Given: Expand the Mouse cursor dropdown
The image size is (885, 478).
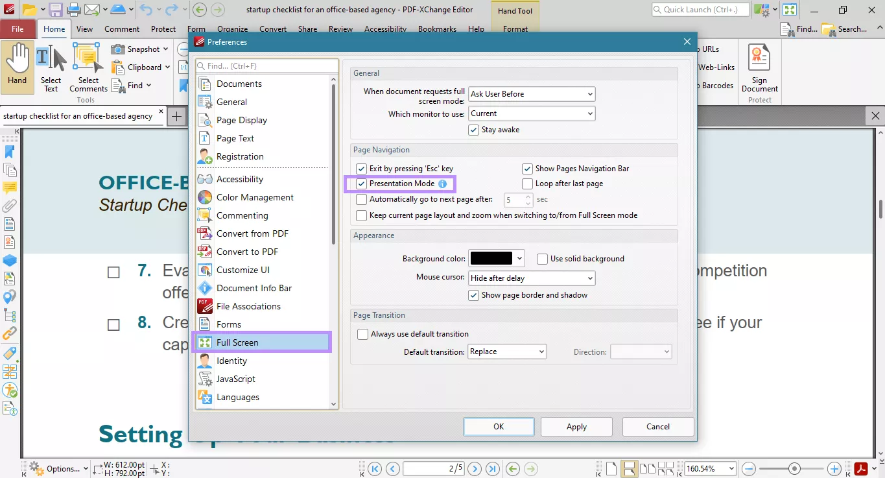Looking at the screenshot, I should pyautogui.click(x=589, y=278).
